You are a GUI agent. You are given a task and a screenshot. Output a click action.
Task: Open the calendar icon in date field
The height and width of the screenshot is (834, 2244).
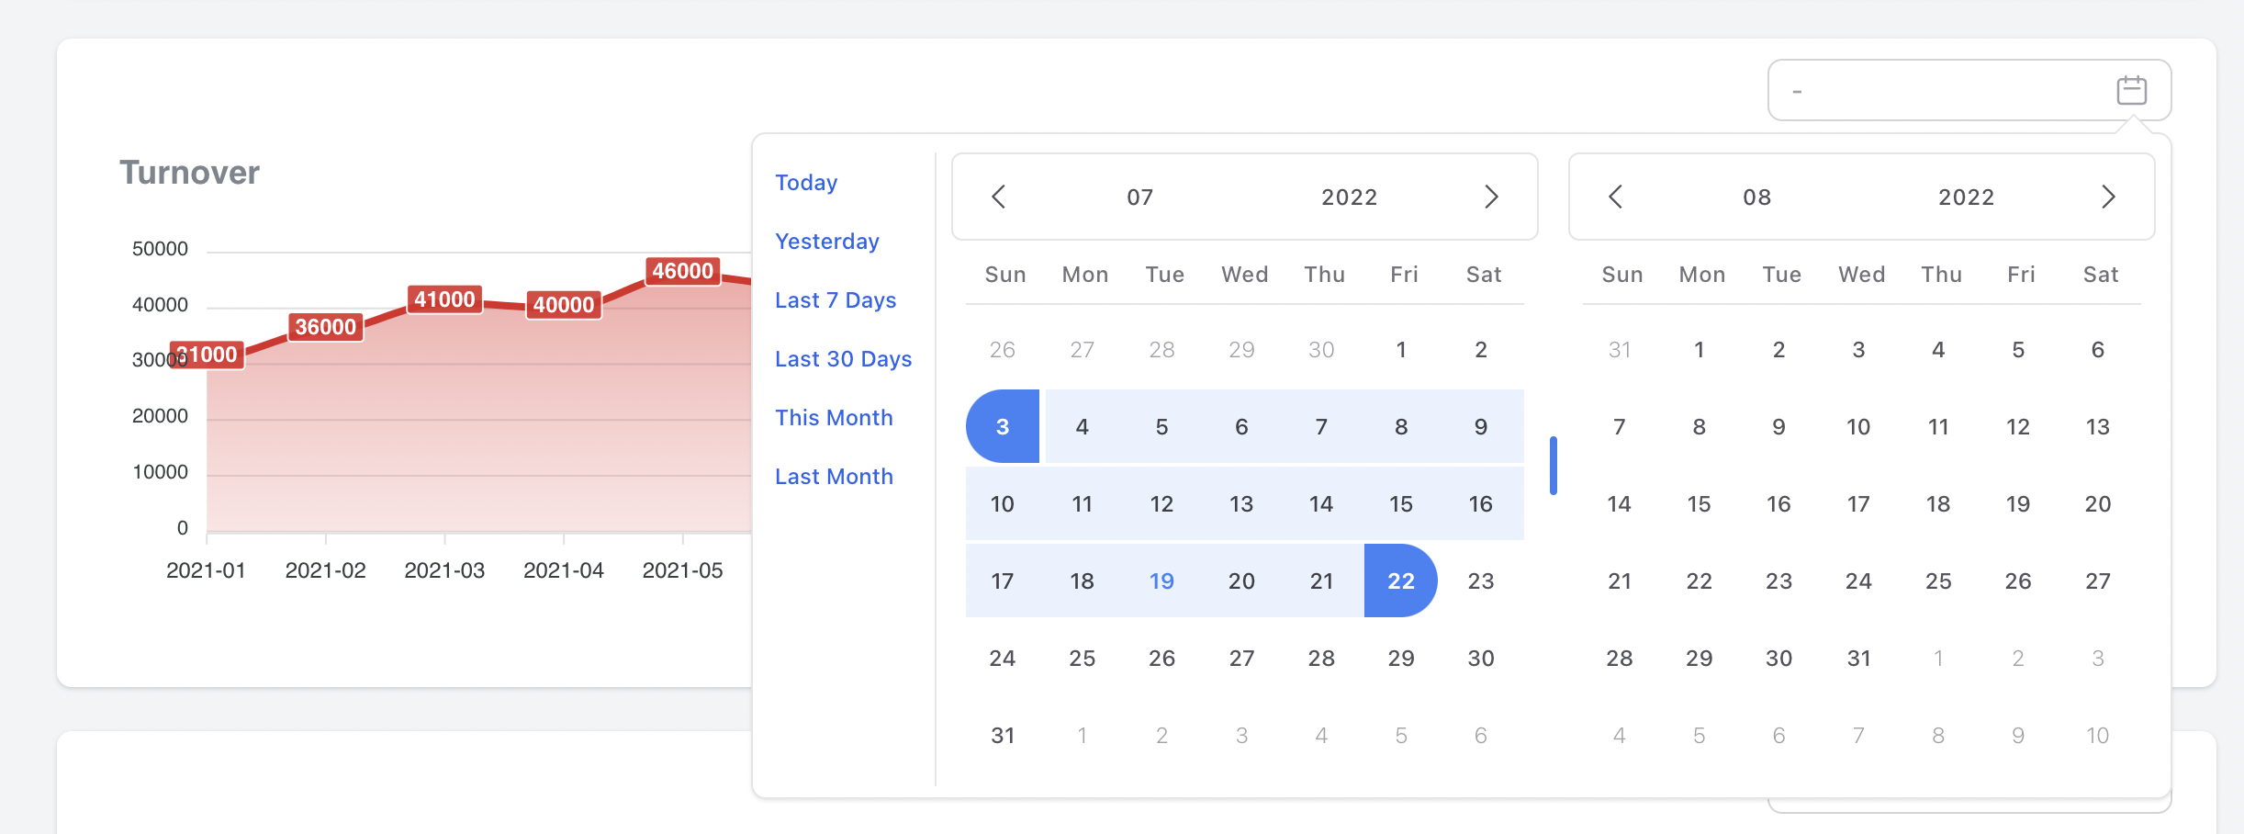click(2131, 90)
